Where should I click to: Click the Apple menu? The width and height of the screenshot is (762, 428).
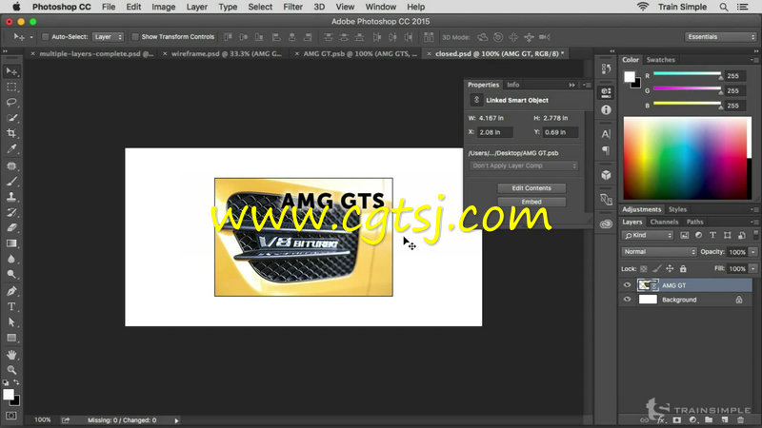point(16,7)
